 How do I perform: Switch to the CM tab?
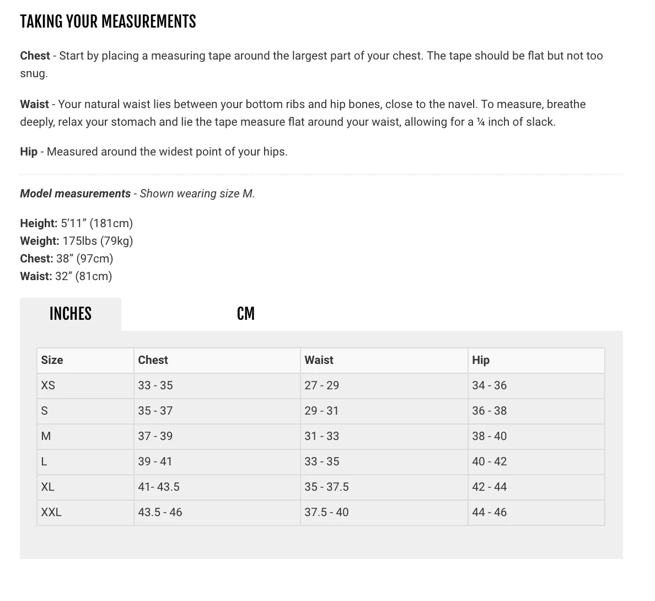[246, 314]
